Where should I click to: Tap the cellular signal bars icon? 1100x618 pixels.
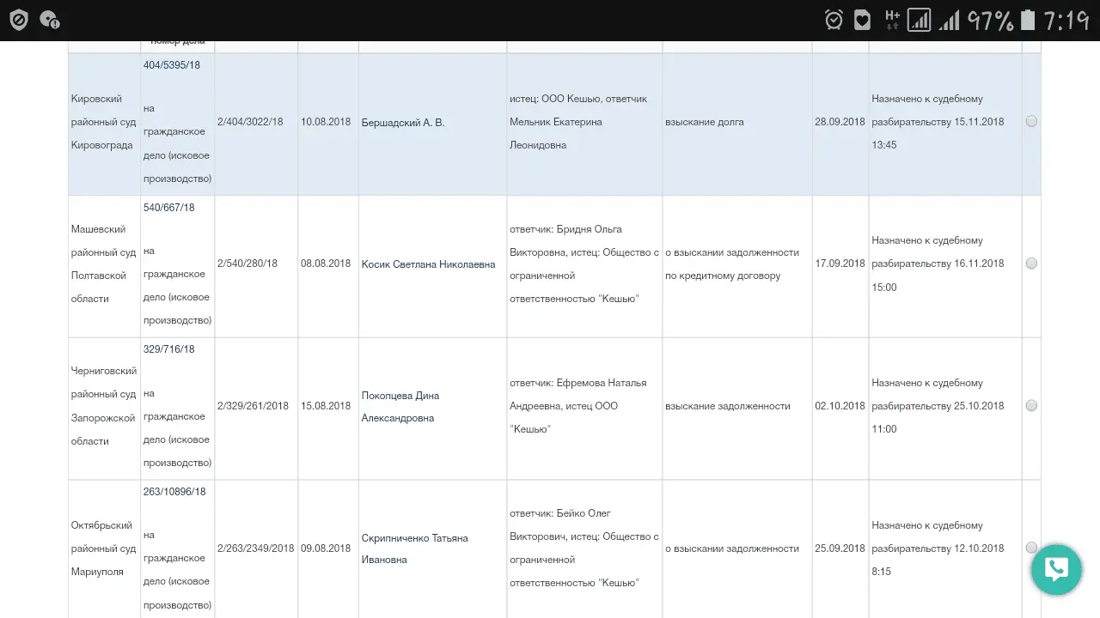(950, 17)
